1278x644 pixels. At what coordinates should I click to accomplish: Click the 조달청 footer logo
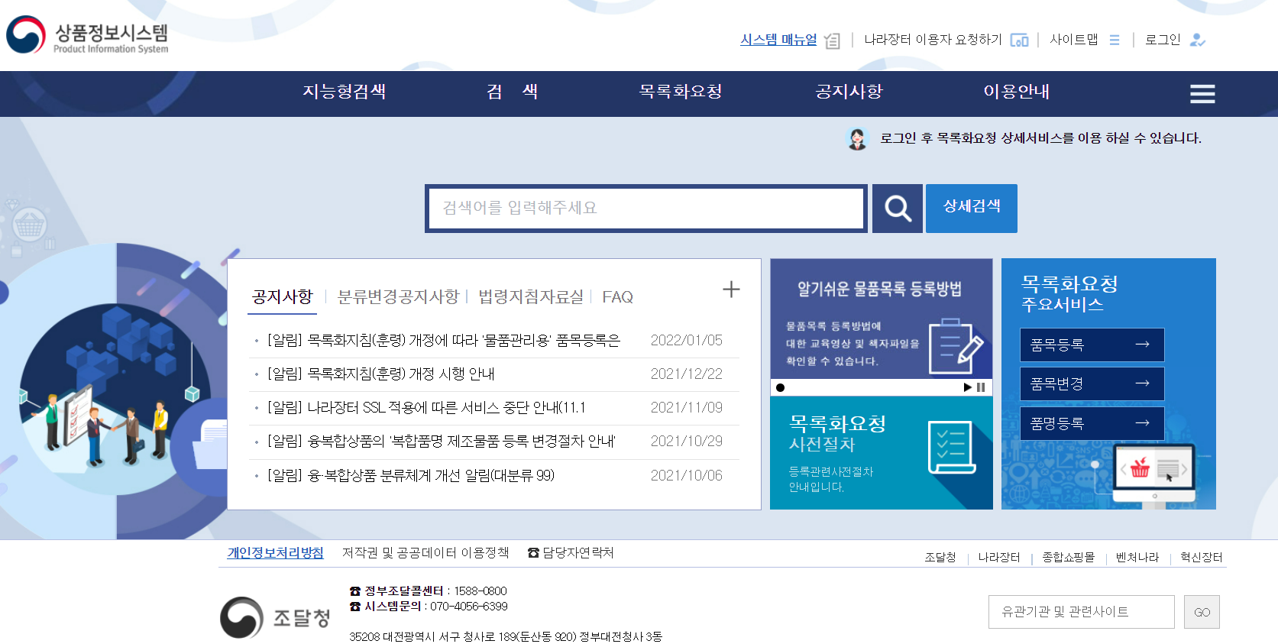tap(275, 617)
